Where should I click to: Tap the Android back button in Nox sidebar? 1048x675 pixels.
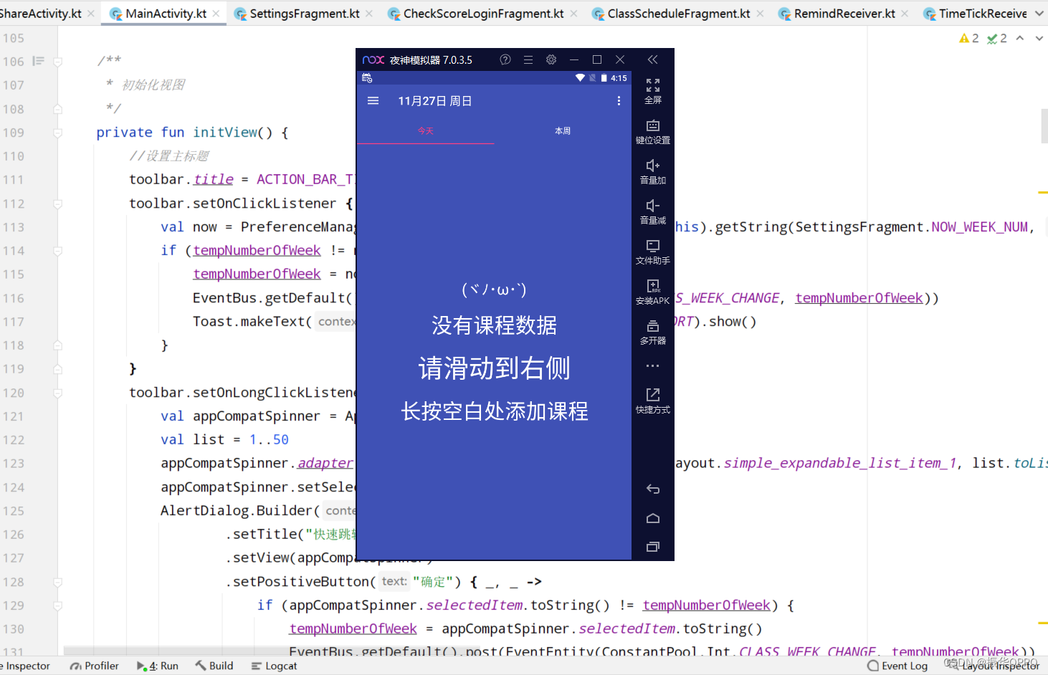653,489
